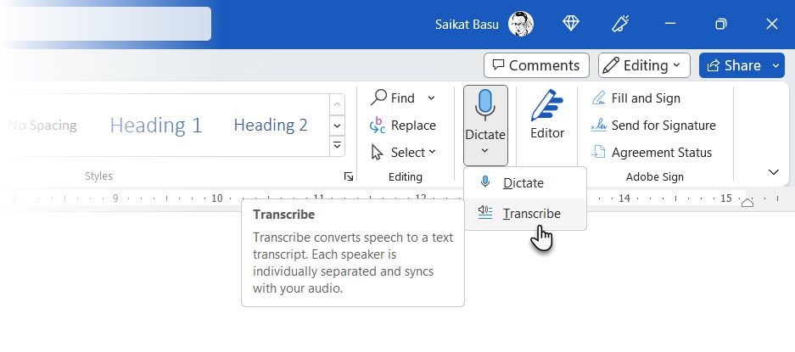Open the Share dropdown arrow
This screenshot has height=352, width=795.
pos(775,65)
